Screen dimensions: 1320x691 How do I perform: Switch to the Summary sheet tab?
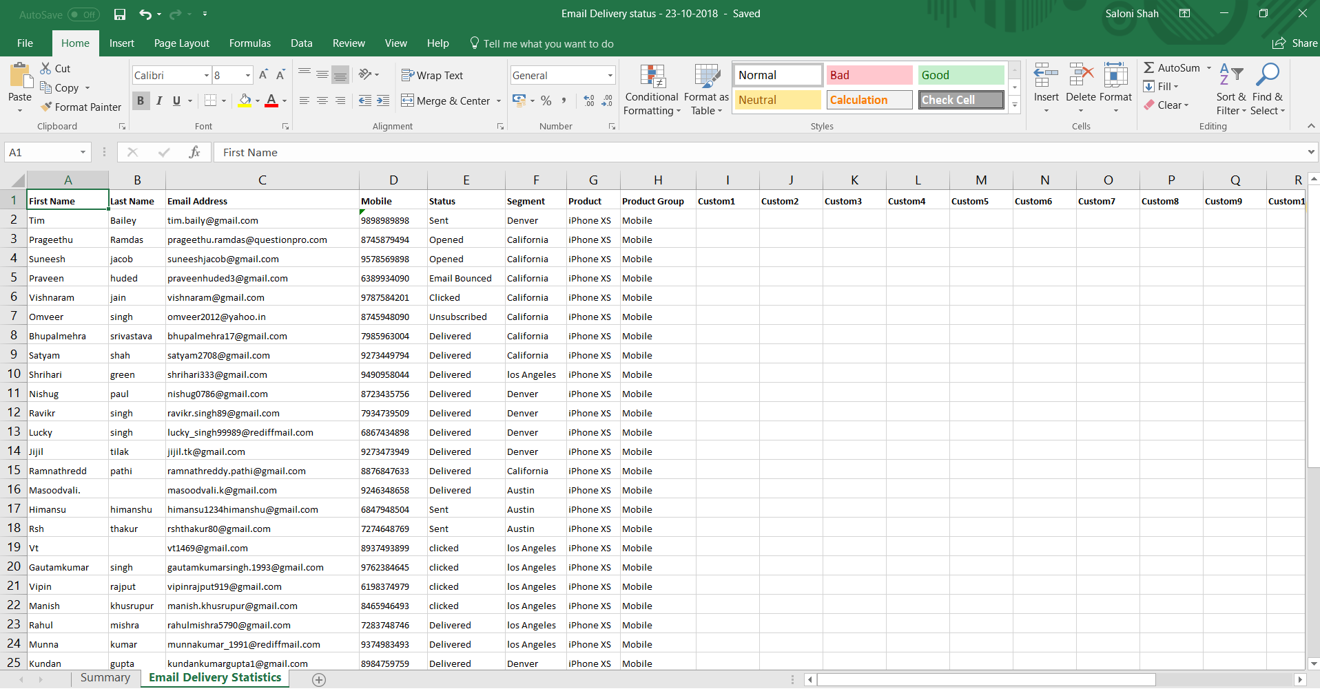click(105, 678)
